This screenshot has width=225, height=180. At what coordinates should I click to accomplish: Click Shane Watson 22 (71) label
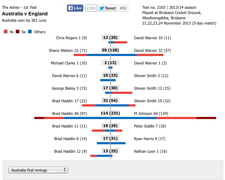(x=68, y=50)
